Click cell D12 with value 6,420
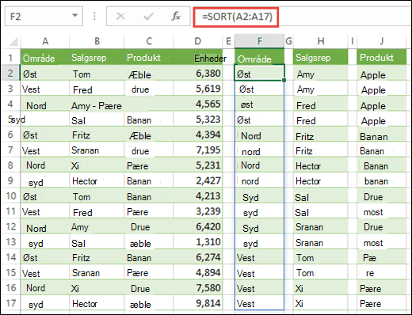The width and height of the screenshot is (412, 315). pos(198,226)
